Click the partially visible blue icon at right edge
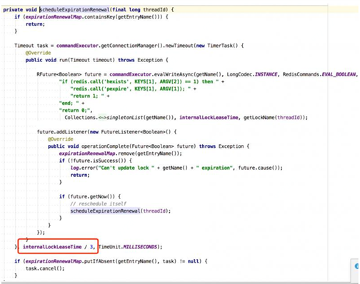Screen dimensions: 360x284 (357, 266)
